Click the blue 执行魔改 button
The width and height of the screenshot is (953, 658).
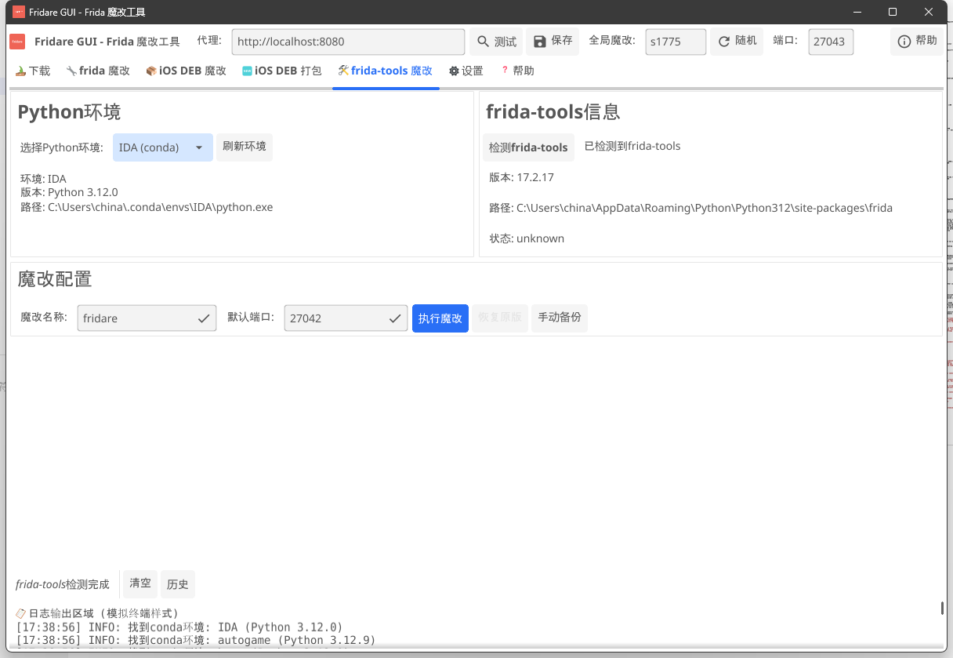440,318
